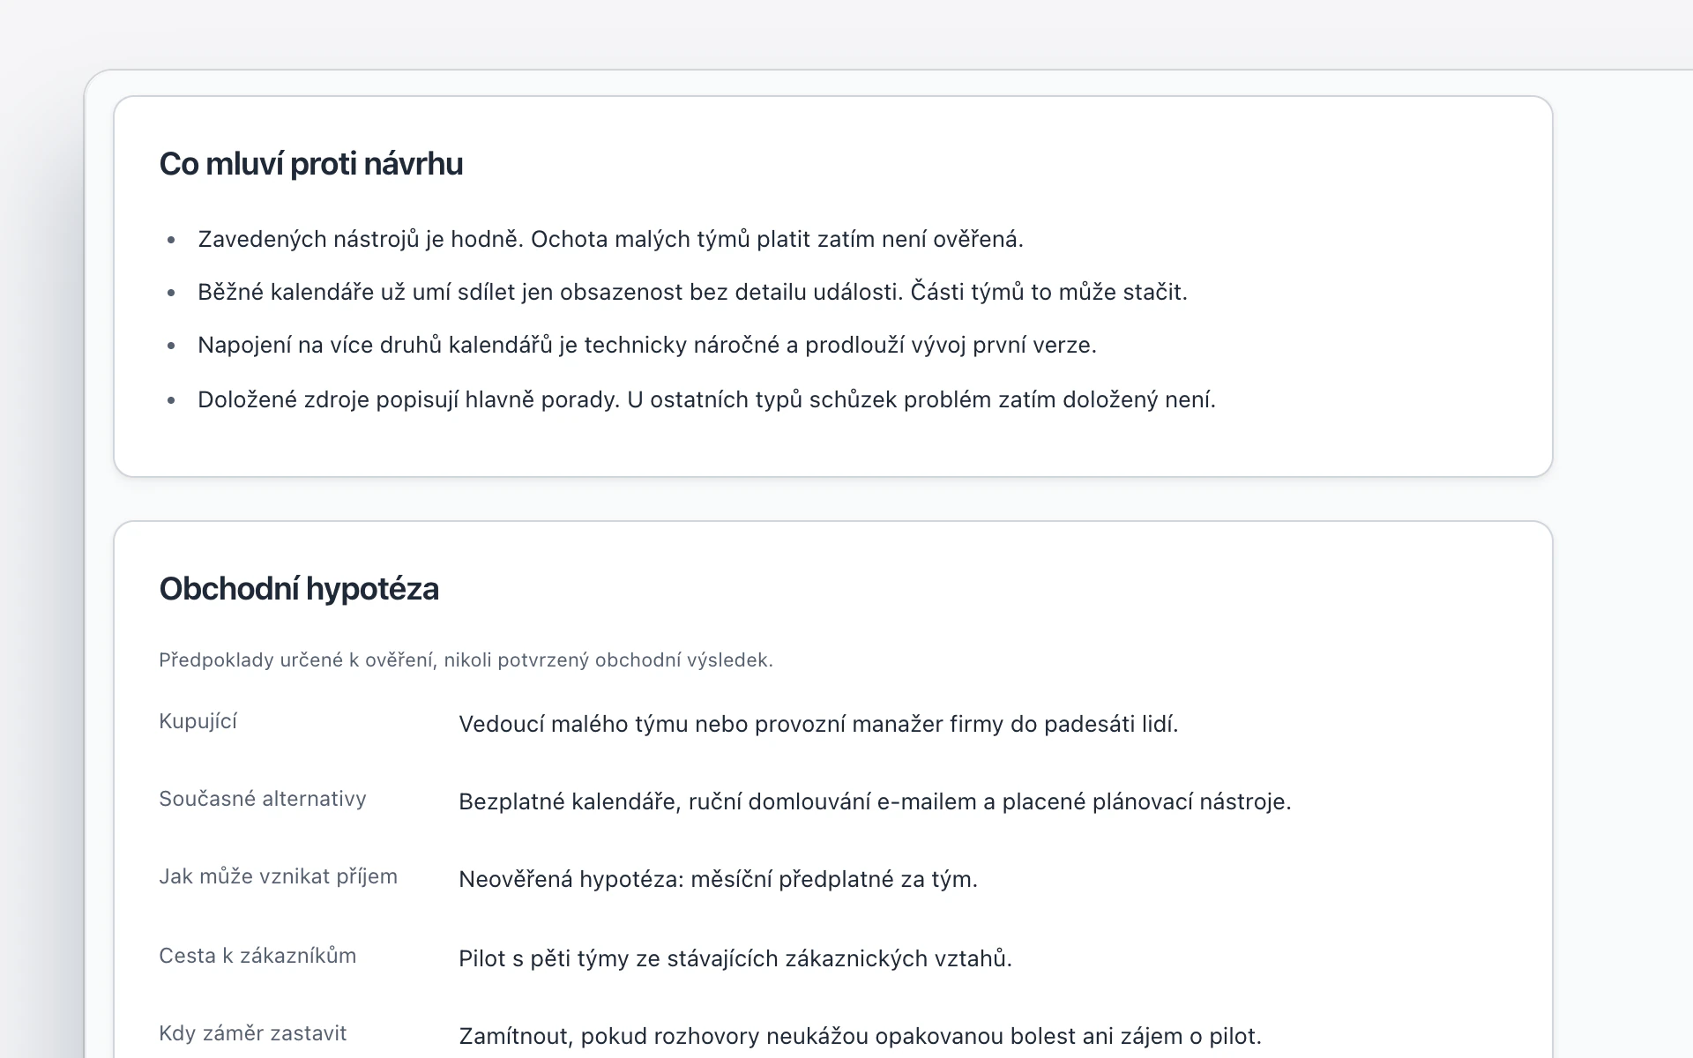
Task: Click the heading 'Obchodní hypotéza'
Action: 299,589
